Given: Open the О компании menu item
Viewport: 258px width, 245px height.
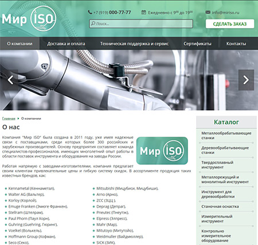Looking at the screenshot, I should tap(19, 44).
